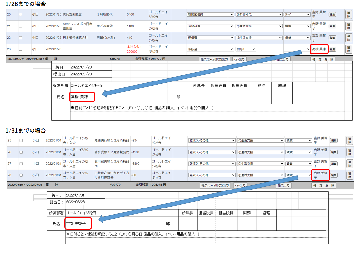
Task: Export Excel report for period ending 2022/01/28
Action: pos(214,59)
